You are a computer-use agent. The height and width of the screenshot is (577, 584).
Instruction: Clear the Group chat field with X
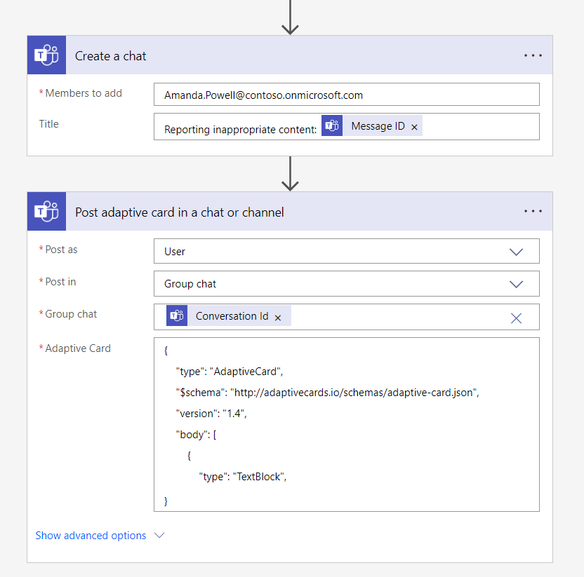tap(516, 318)
